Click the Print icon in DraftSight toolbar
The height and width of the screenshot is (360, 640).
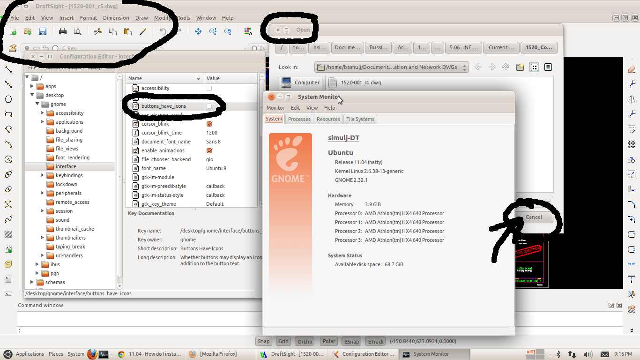[63, 31]
